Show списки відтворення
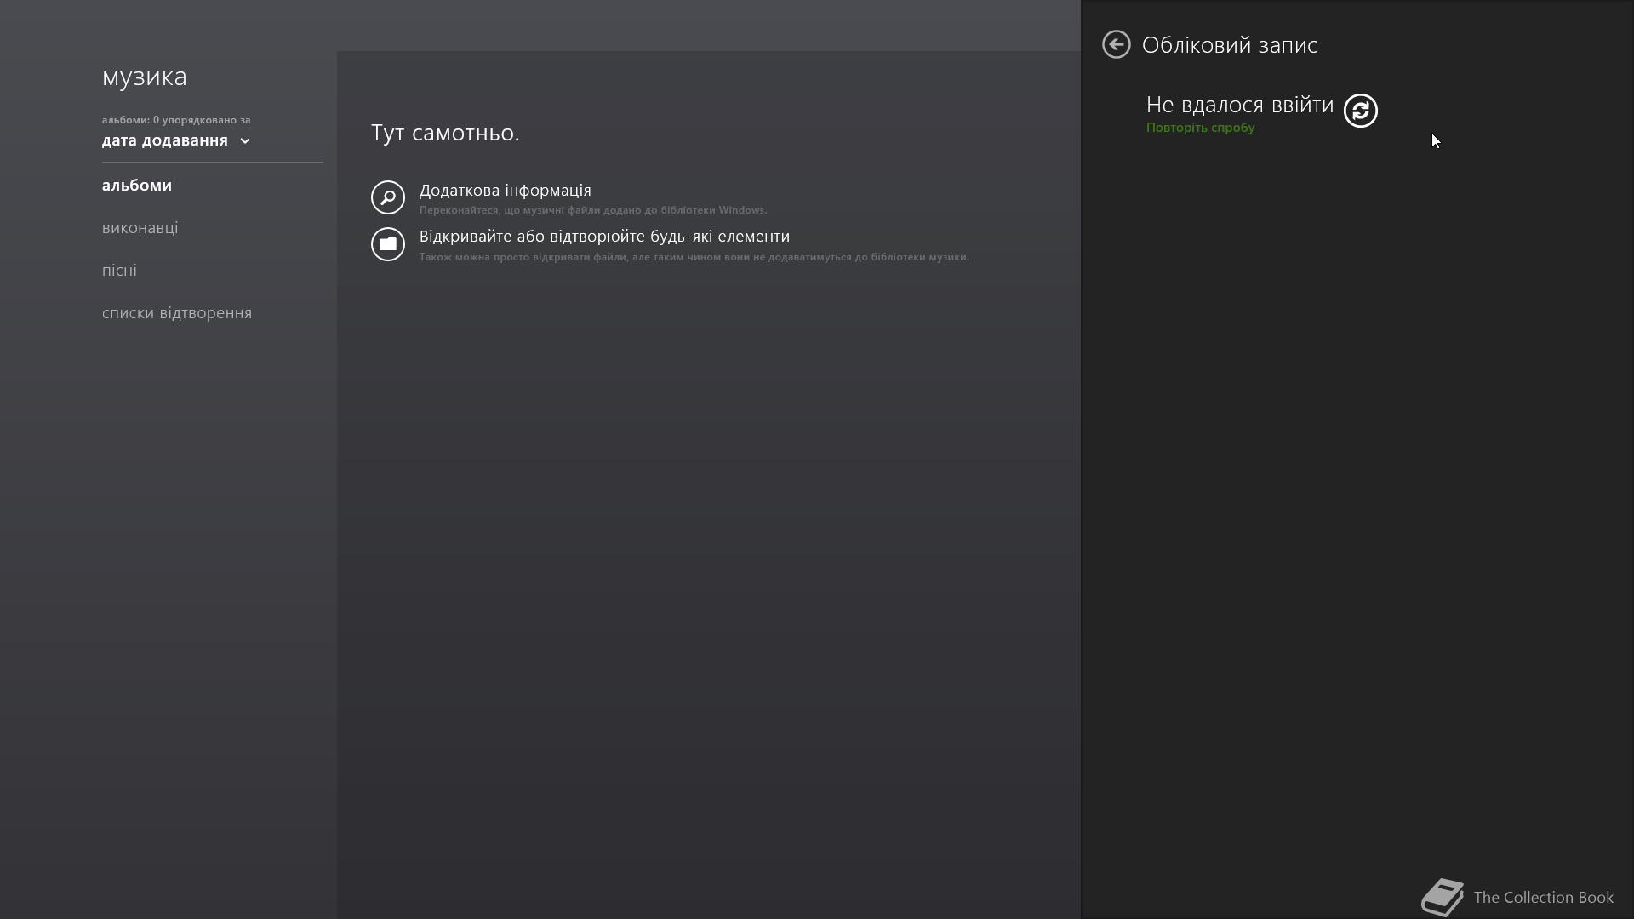 pyautogui.click(x=177, y=313)
